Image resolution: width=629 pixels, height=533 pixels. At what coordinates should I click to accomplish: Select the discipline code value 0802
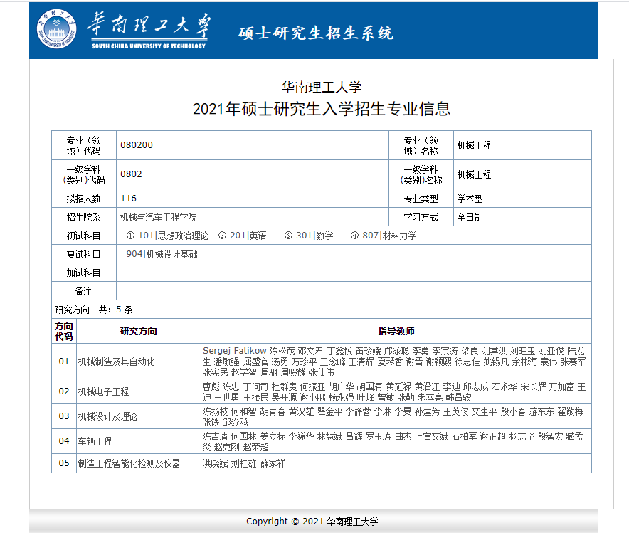(x=131, y=174)
